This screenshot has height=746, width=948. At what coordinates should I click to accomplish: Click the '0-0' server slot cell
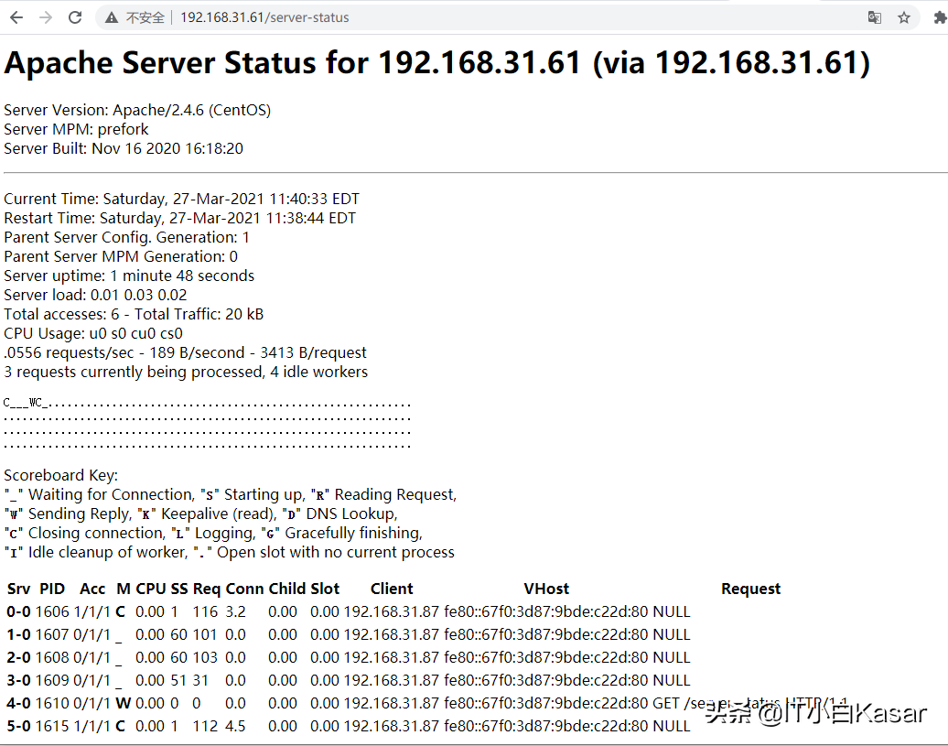[18, 611]
